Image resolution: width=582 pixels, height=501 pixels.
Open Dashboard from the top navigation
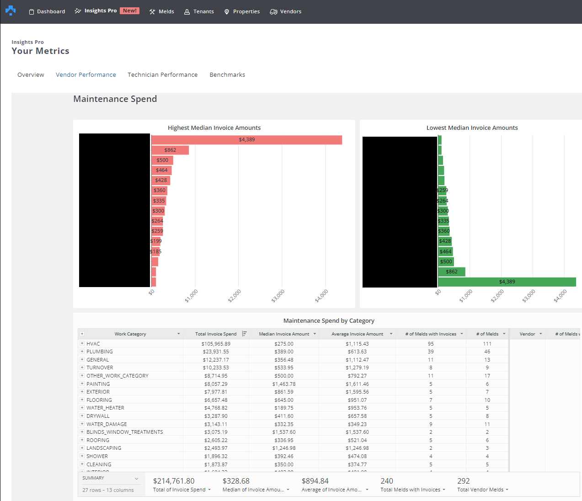(47, 11)
